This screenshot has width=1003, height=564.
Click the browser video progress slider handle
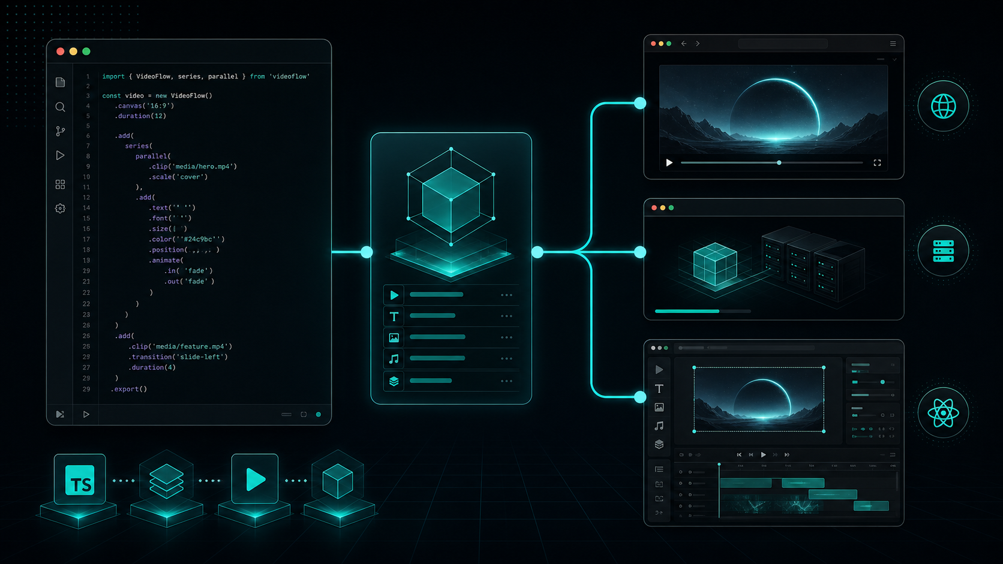pyautogui.click(x=779, y=162)
